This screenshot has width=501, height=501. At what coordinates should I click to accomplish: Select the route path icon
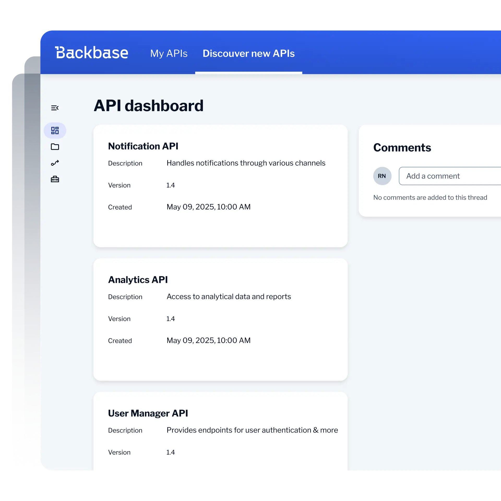tap(55, 163)
